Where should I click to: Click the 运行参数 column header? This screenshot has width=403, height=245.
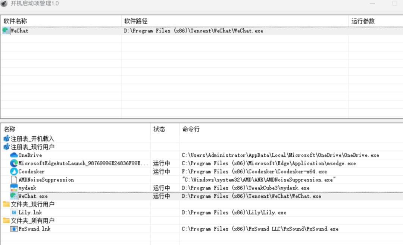(x=376, y=21)
